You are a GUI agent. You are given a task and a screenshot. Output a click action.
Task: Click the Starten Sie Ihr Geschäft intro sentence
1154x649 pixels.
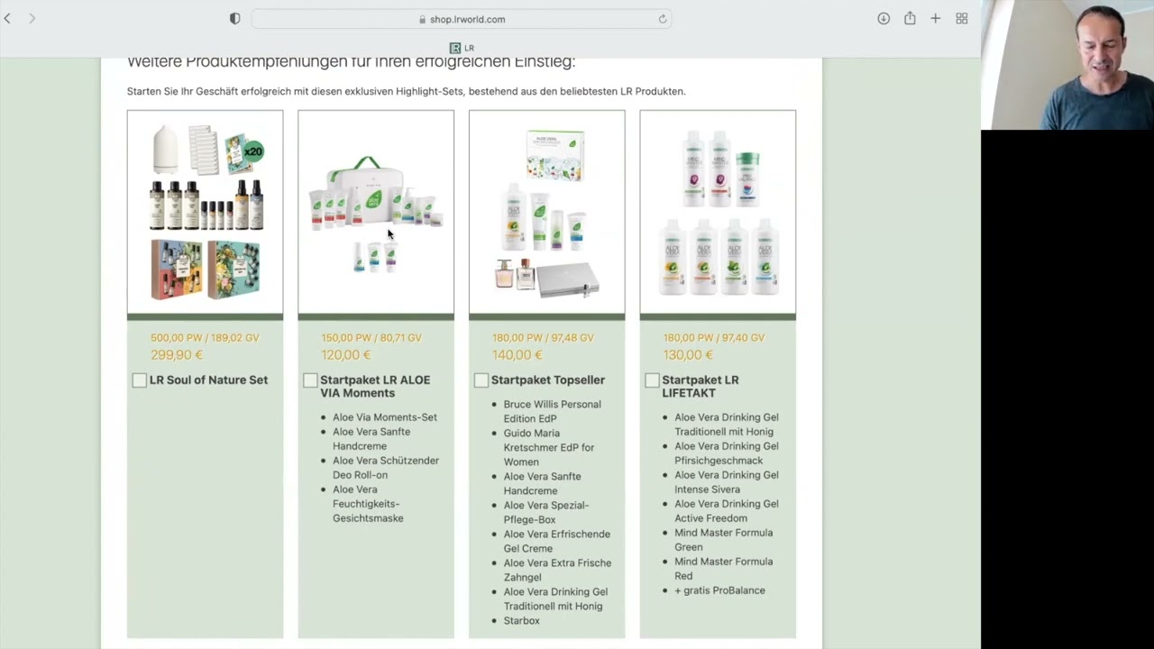coord(407,91)
